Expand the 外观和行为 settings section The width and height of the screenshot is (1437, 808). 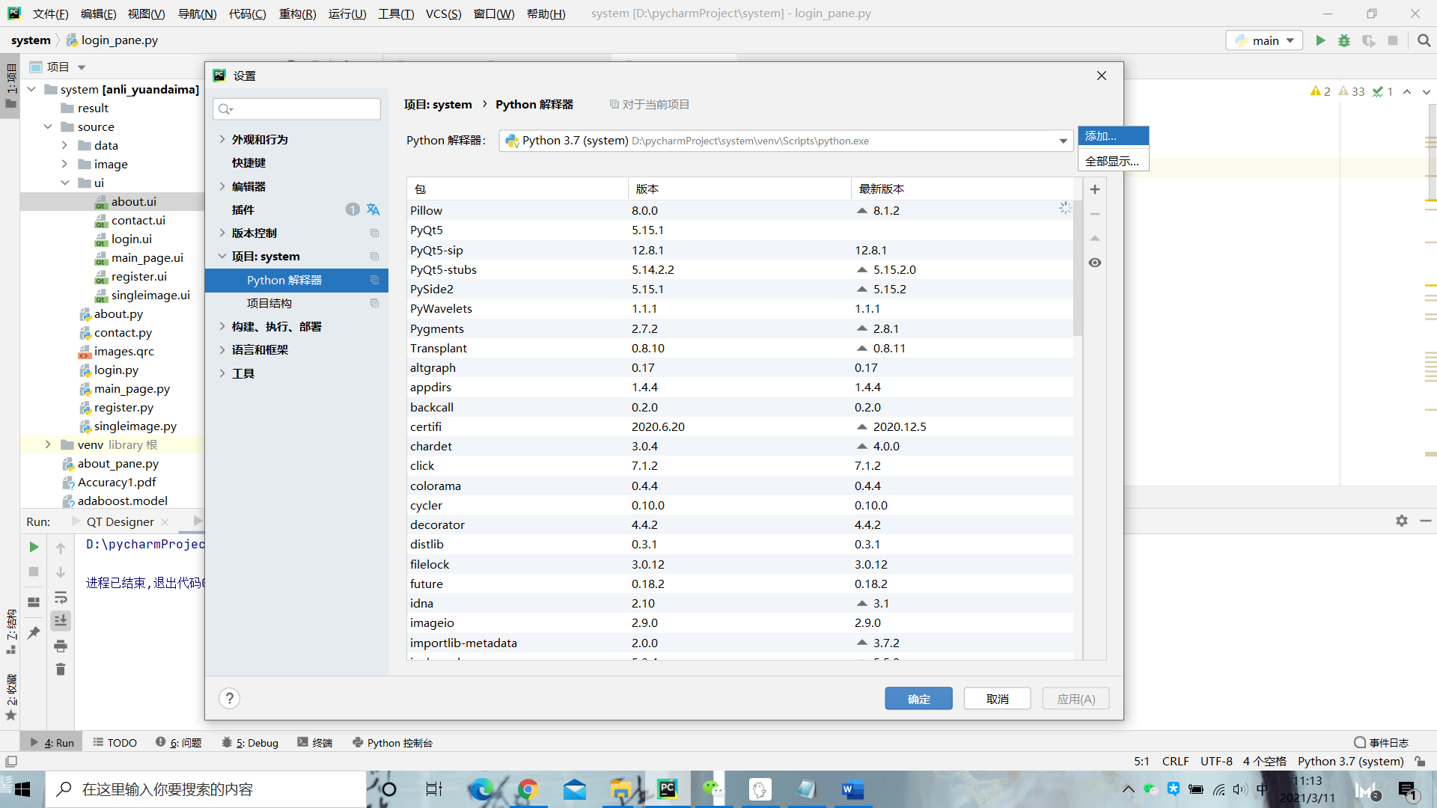(222, 139)
